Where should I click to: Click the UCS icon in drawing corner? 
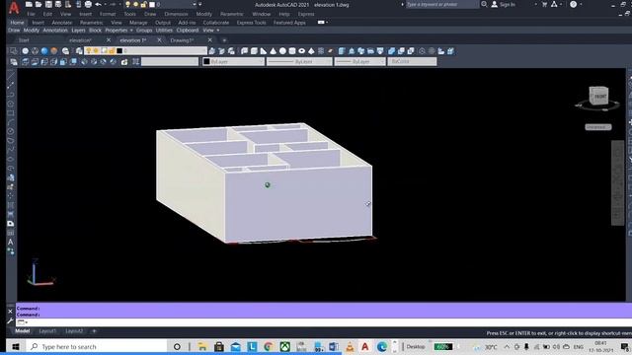40,274
